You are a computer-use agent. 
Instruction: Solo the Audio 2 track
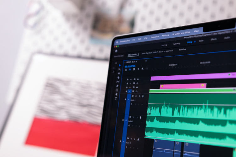pyautogui.click(x=137, y=117)
